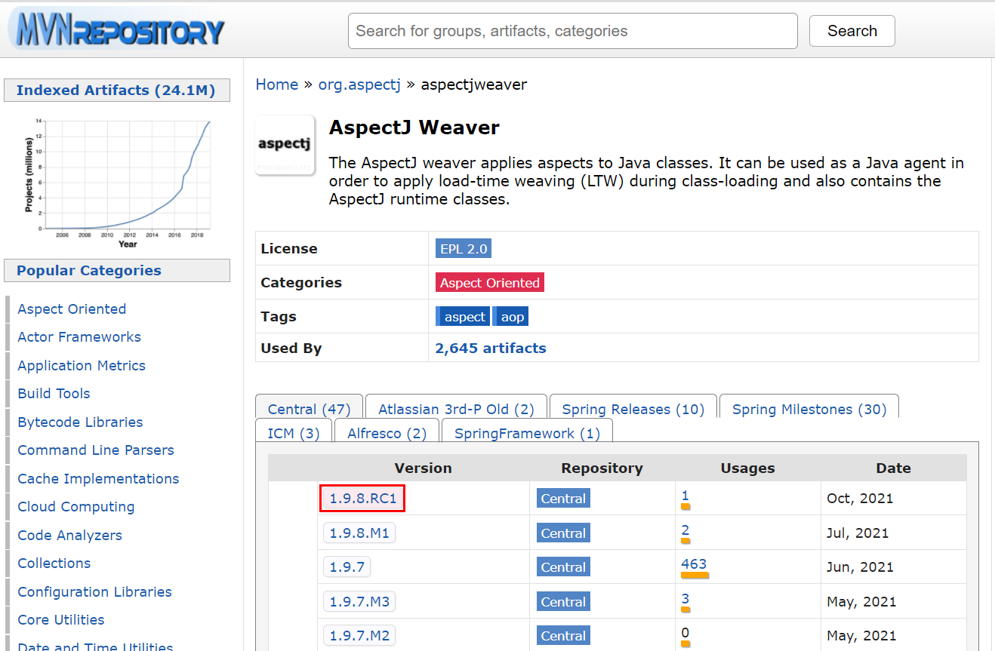Open the Indexed Artifacts (24.1M) link

point(116,91)
